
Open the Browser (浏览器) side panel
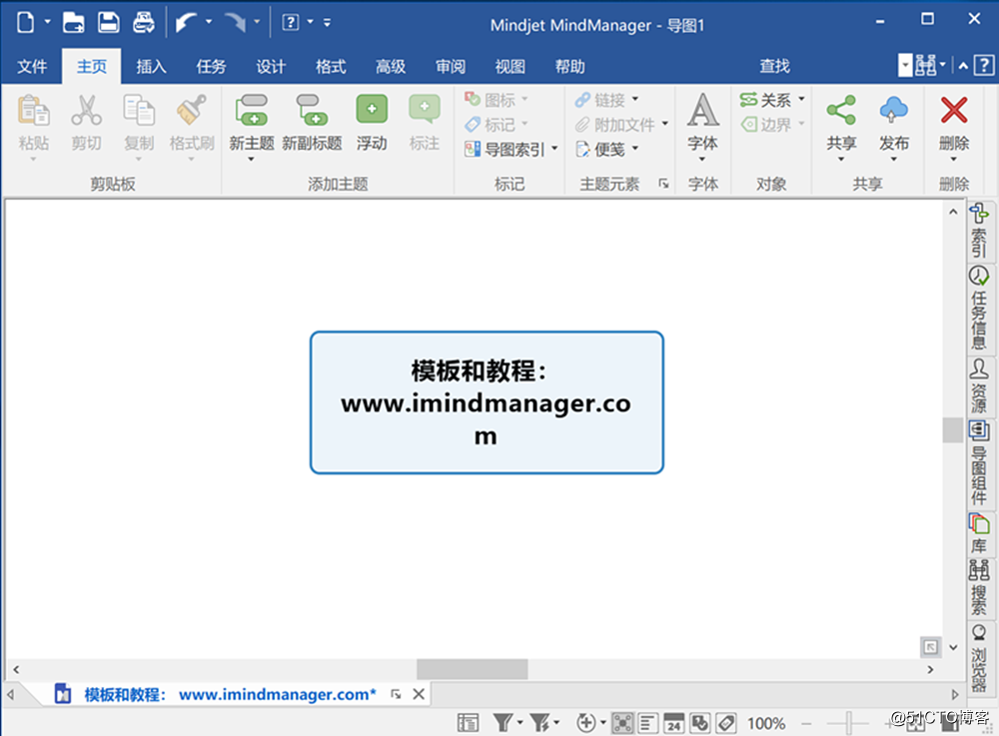tap(979, 658)
